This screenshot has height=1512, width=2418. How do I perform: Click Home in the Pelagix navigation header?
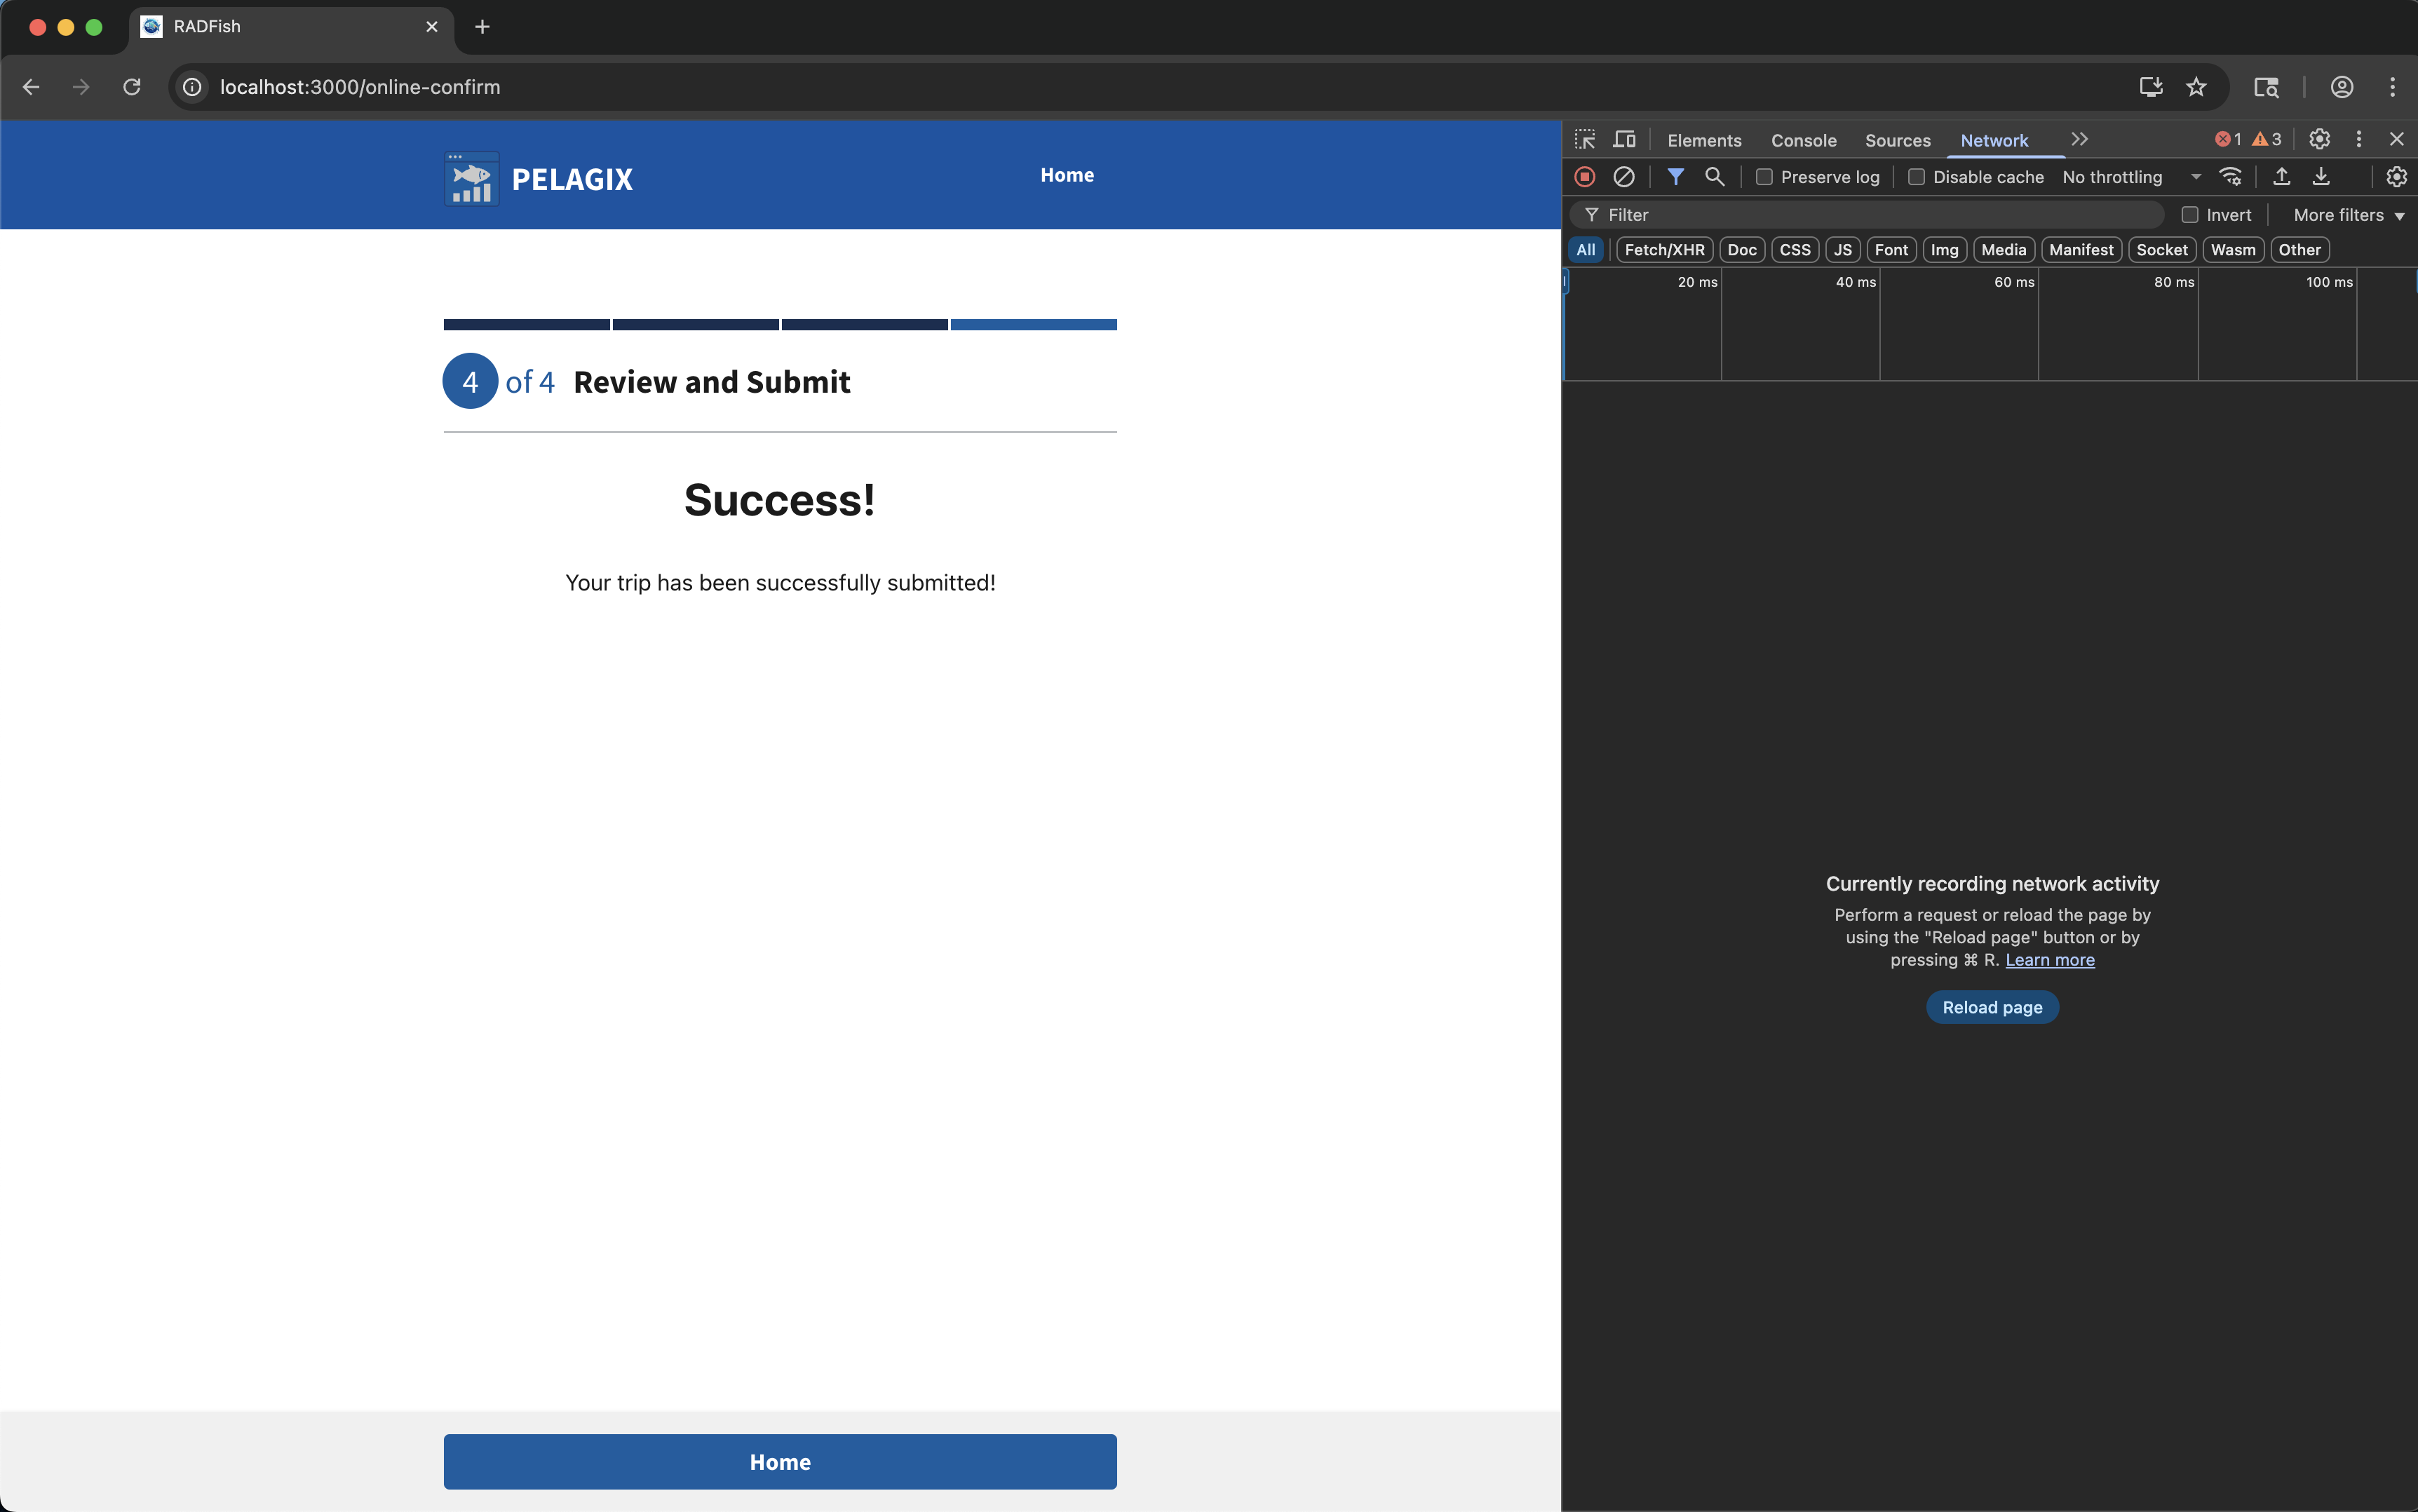(1067, 175)
